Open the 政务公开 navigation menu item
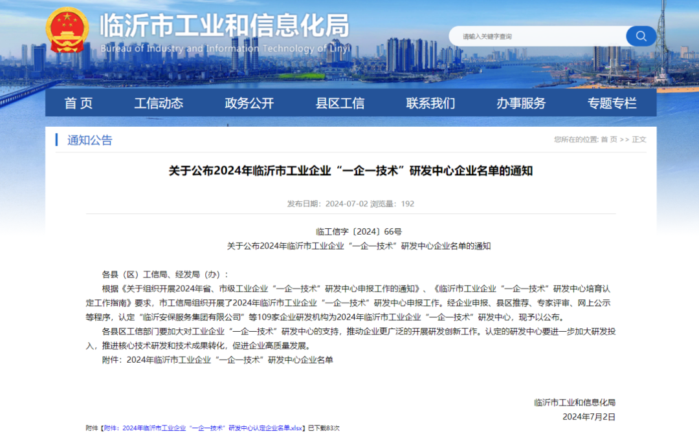Screen dimensions: 699x443 (249, 103)
